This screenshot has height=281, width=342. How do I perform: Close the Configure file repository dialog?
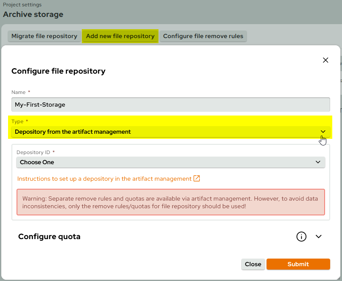(253, 264)
